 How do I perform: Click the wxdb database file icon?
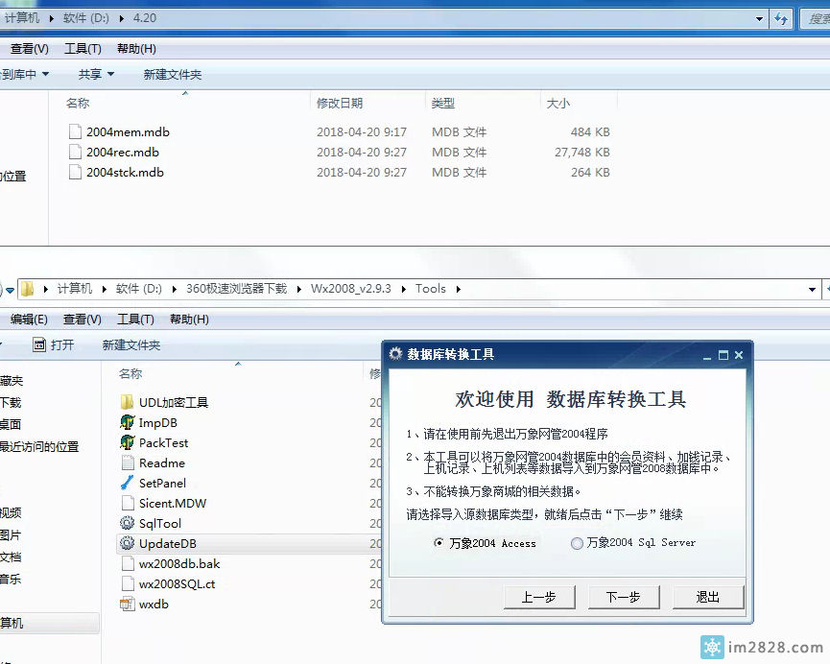[127, 605]
